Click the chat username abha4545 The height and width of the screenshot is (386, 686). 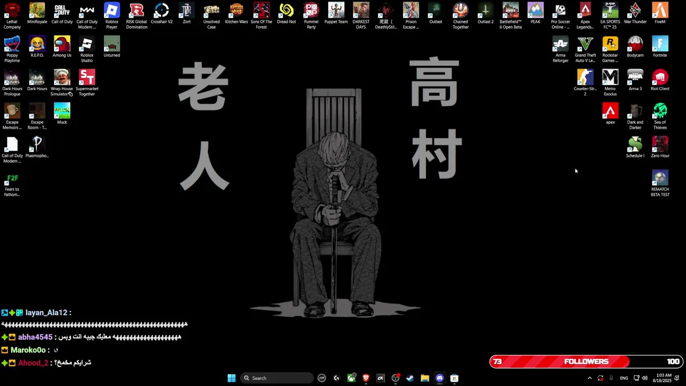35,337
